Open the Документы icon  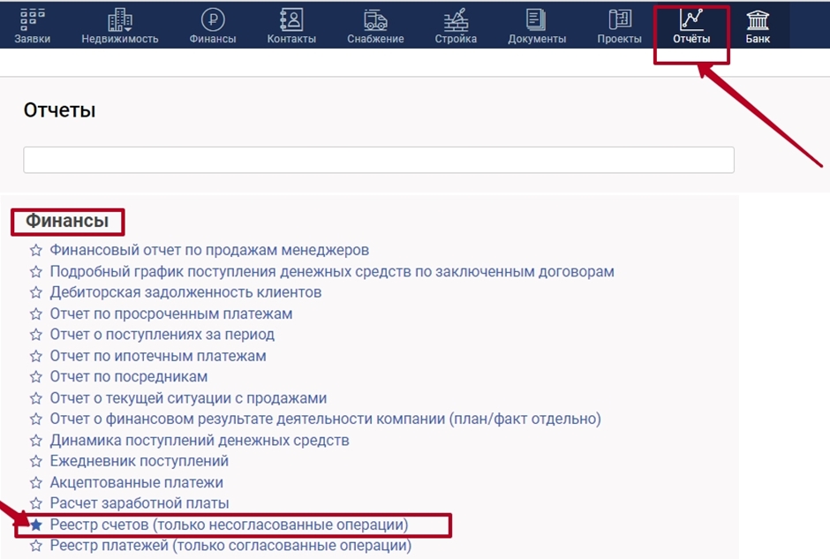[536, 19]
